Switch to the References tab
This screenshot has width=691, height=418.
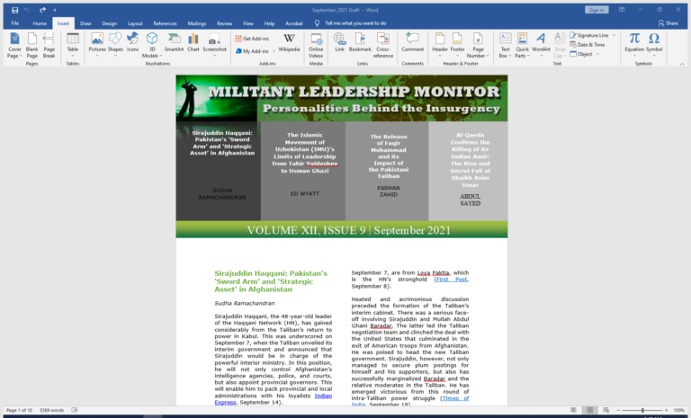[x=165, y=23]
